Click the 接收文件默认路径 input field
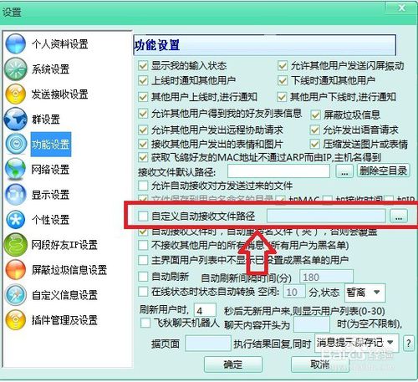 pos(278,171)
